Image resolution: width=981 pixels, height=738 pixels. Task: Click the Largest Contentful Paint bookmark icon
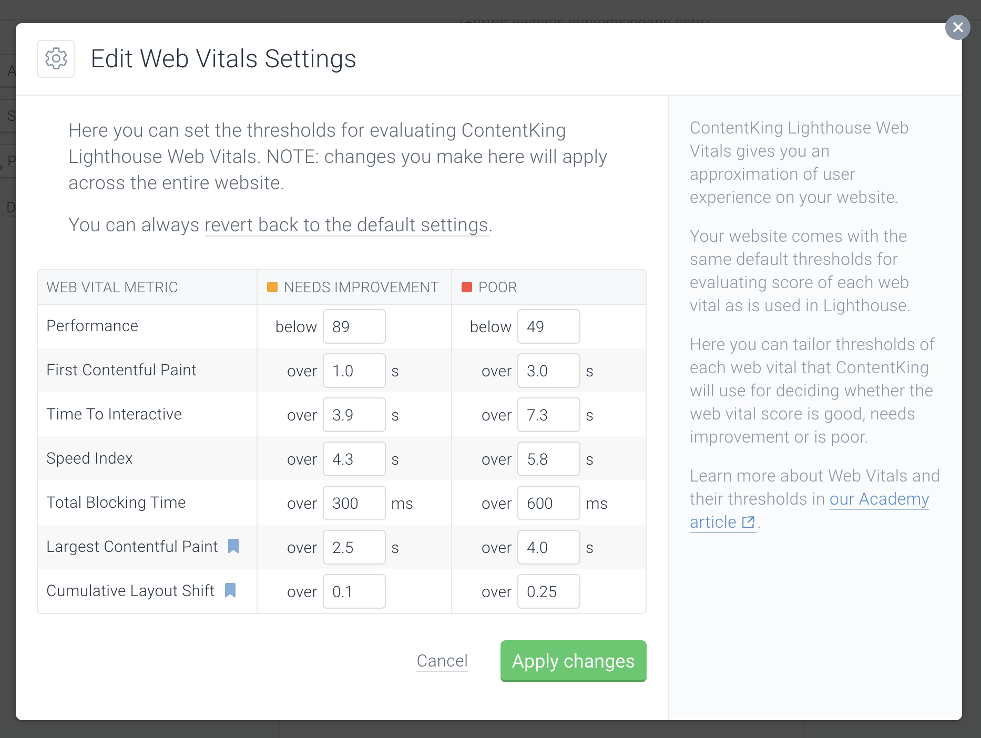(233, 546)
